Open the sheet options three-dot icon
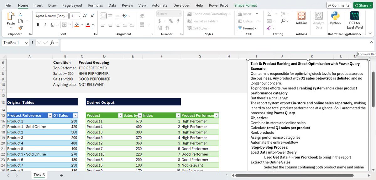Viewport: 376px width, 180px height. pyautogui.click(x=226, y=175)
